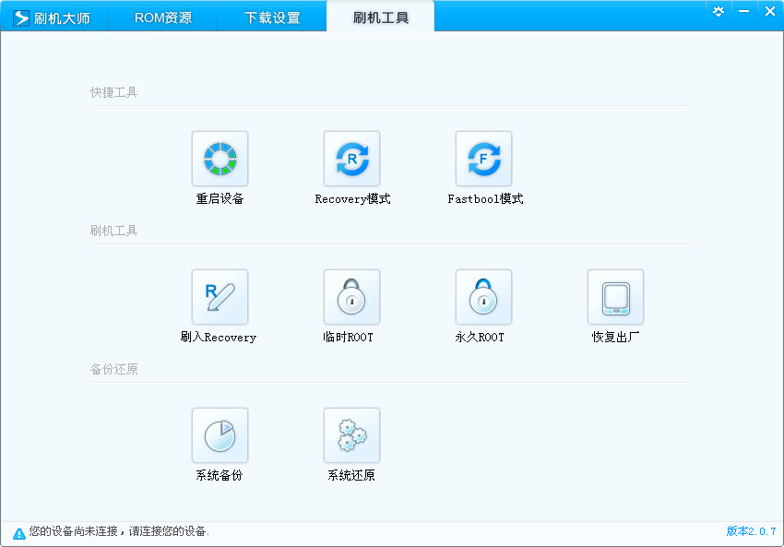Start 系统备份 (System Backup)
The image size is (784, 547).
(219, 444)
